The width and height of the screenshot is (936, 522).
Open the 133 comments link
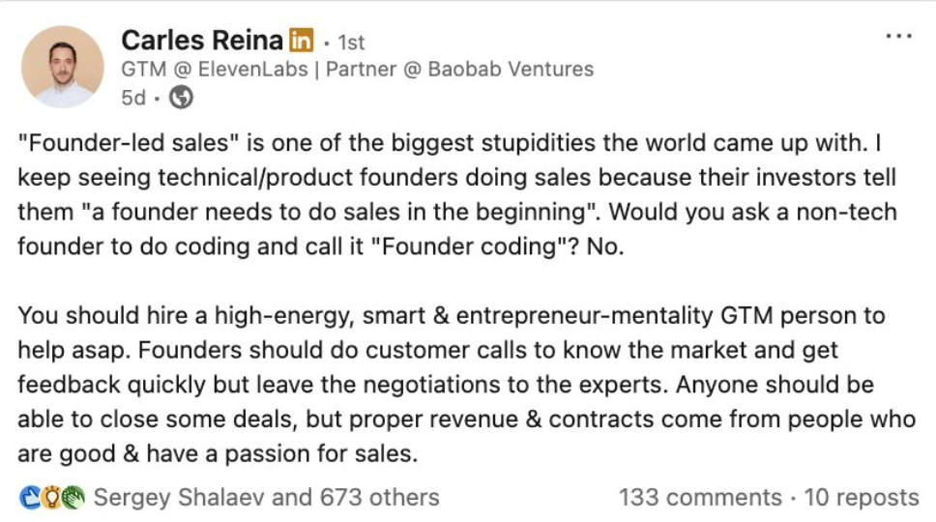[x=700, y=498]
